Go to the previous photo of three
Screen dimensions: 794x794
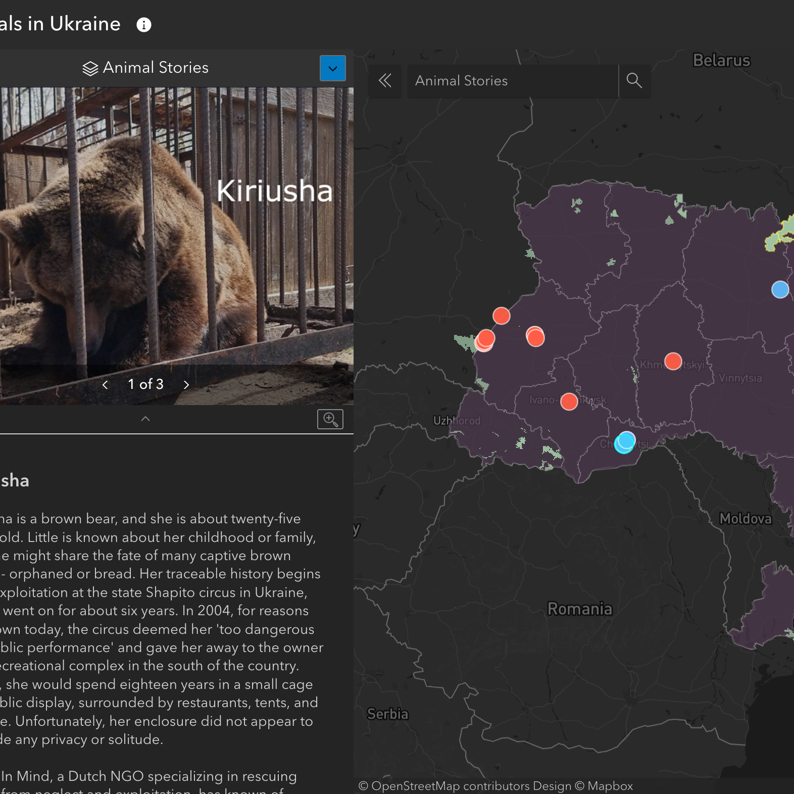pyautogui.click(x=105, y=385)
